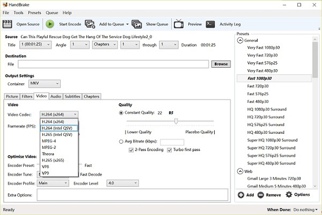This screenshot has width=322, height=215.
Task: Choose VP8 in codec list
Action: pos(59,167)
